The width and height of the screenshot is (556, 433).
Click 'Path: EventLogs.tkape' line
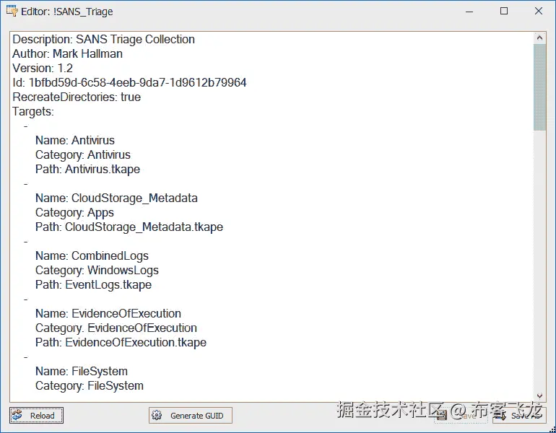click(x=93, y=285)
